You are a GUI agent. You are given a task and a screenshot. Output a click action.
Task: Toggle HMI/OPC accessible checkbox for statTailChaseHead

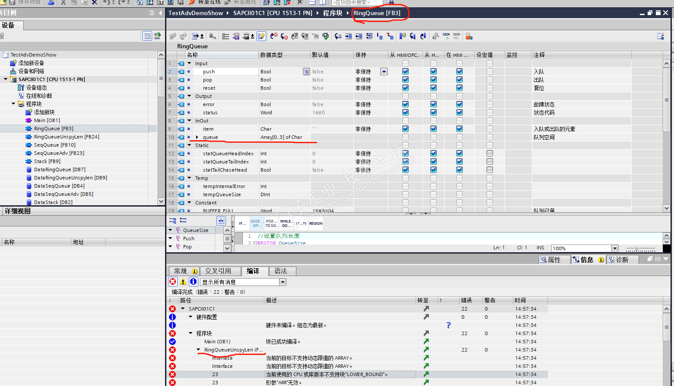pyautogui.click(x=405, y=170)
